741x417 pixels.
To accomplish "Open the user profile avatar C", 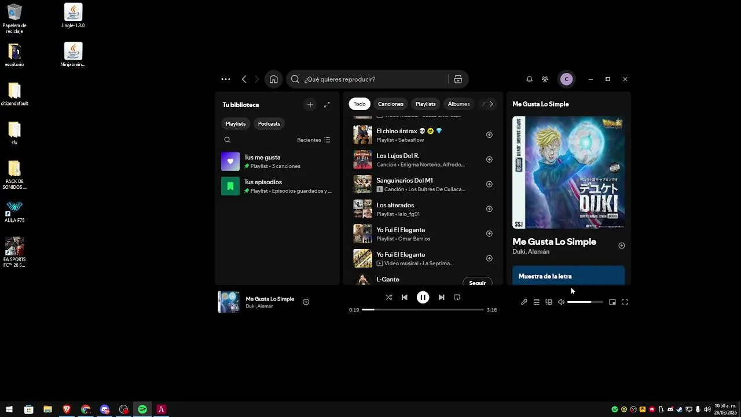I will [567, 79].
